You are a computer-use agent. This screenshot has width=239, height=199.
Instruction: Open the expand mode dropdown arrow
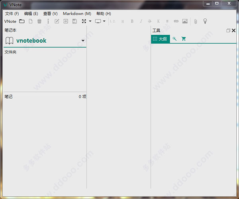(90, 21)
